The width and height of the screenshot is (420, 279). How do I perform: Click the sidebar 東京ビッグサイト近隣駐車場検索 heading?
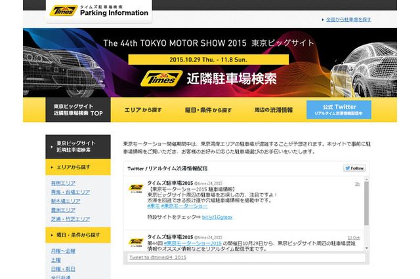[78, 147]
